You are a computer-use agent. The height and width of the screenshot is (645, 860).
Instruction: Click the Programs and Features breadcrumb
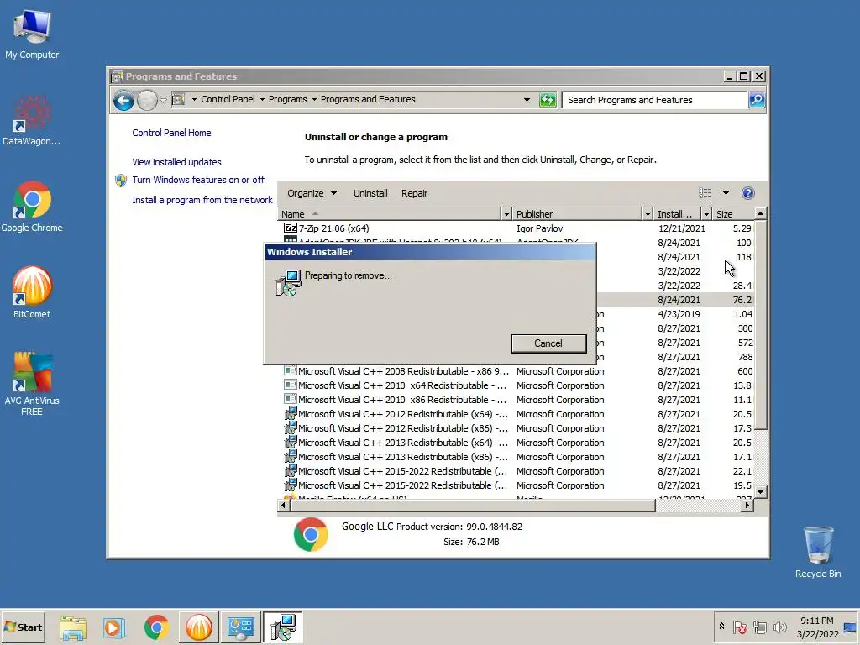(x=368, y=99)
